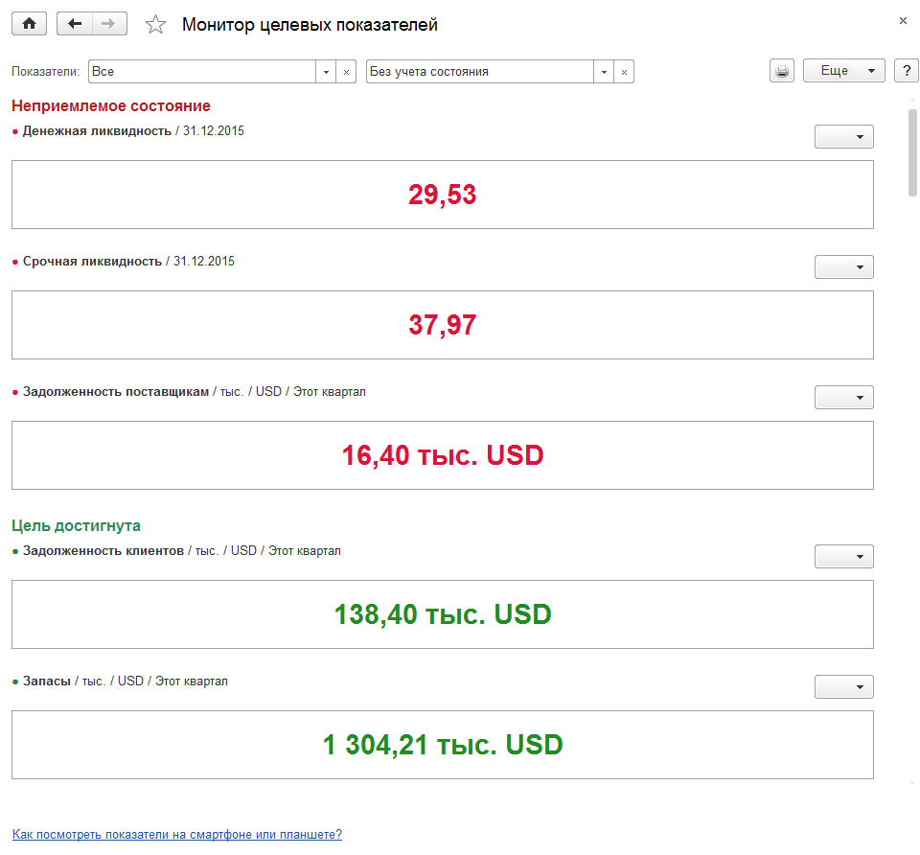The height and width of the screenshot is (855, 920).
Task: Expand the 'Без учета состояния' dropdown
Action: (x=604, y=72)
